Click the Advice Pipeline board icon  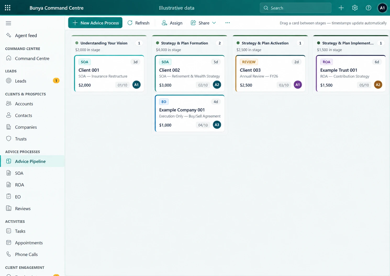click(9, 161)
